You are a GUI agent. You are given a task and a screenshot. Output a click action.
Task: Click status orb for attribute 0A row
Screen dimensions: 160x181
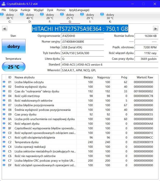pyautogui.click(x=4, y=119)
